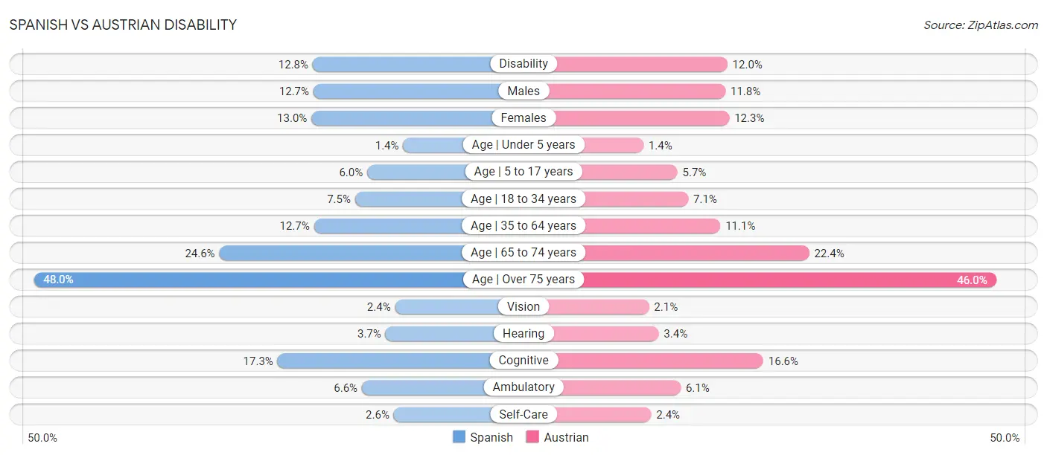Toggle the Spanish series legend label
Viewport: 1047px width, 455px height.
(x=491, y=438)
